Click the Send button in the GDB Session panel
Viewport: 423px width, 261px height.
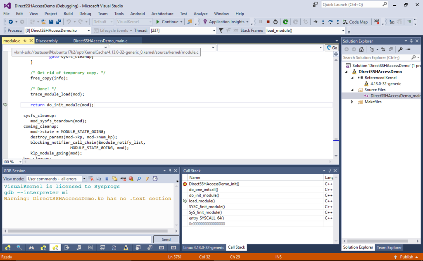point(166,239)
